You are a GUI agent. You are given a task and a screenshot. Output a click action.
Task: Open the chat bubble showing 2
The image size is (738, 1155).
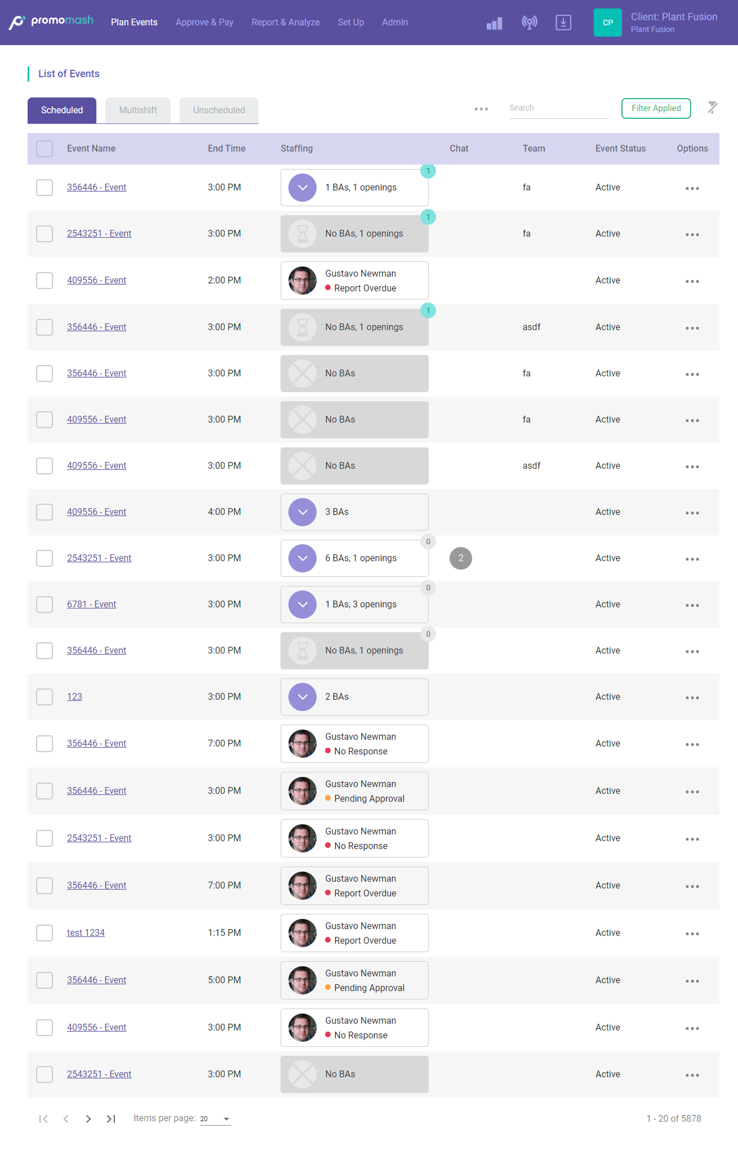pyautogui.click(x=460, y=558)
